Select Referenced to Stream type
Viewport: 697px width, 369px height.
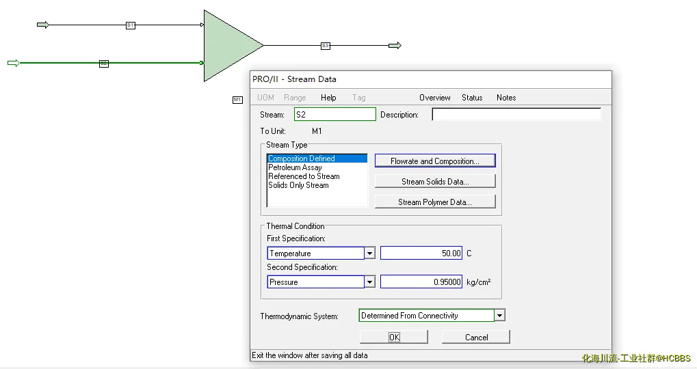click(x=317, y=176)
